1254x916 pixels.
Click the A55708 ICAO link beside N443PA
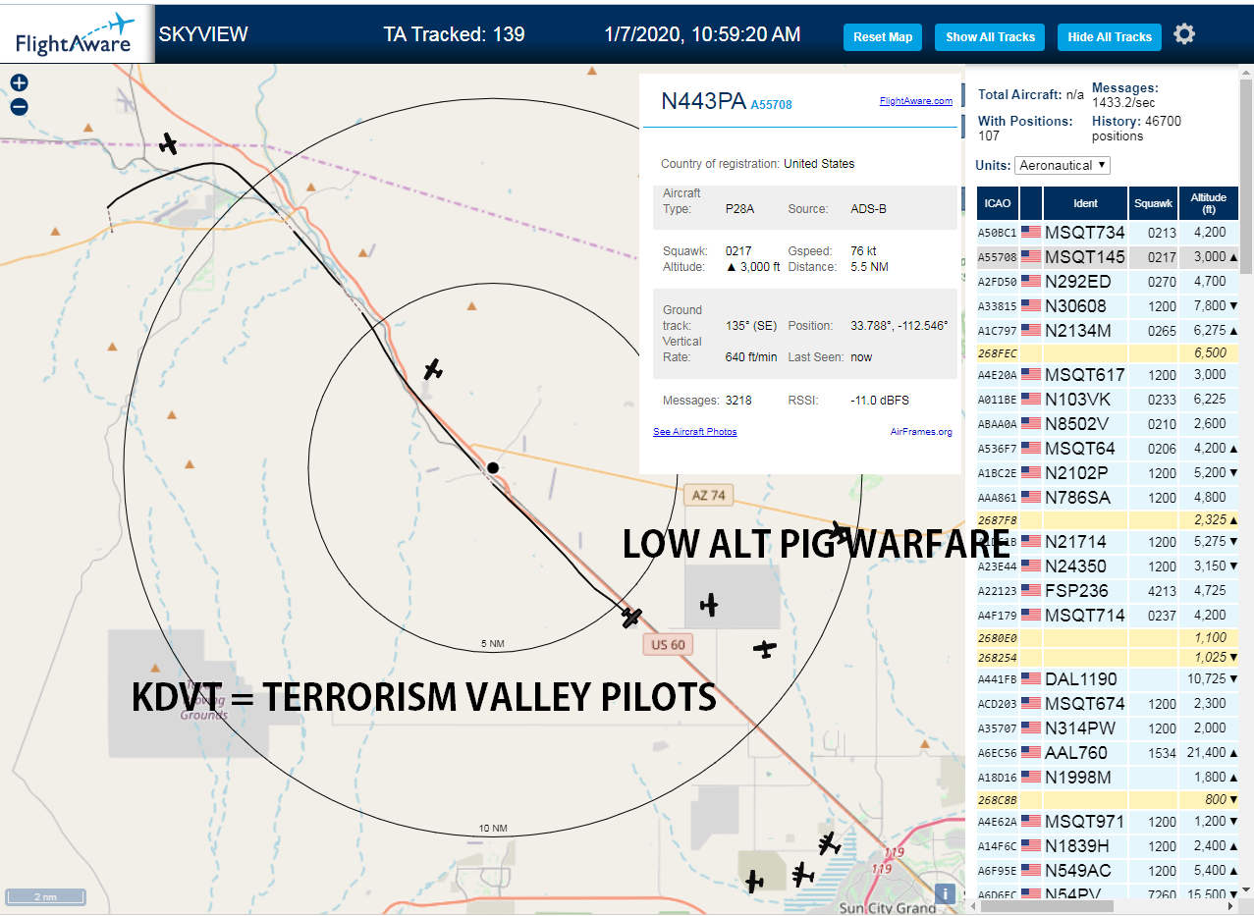click(x=771, y=104)
